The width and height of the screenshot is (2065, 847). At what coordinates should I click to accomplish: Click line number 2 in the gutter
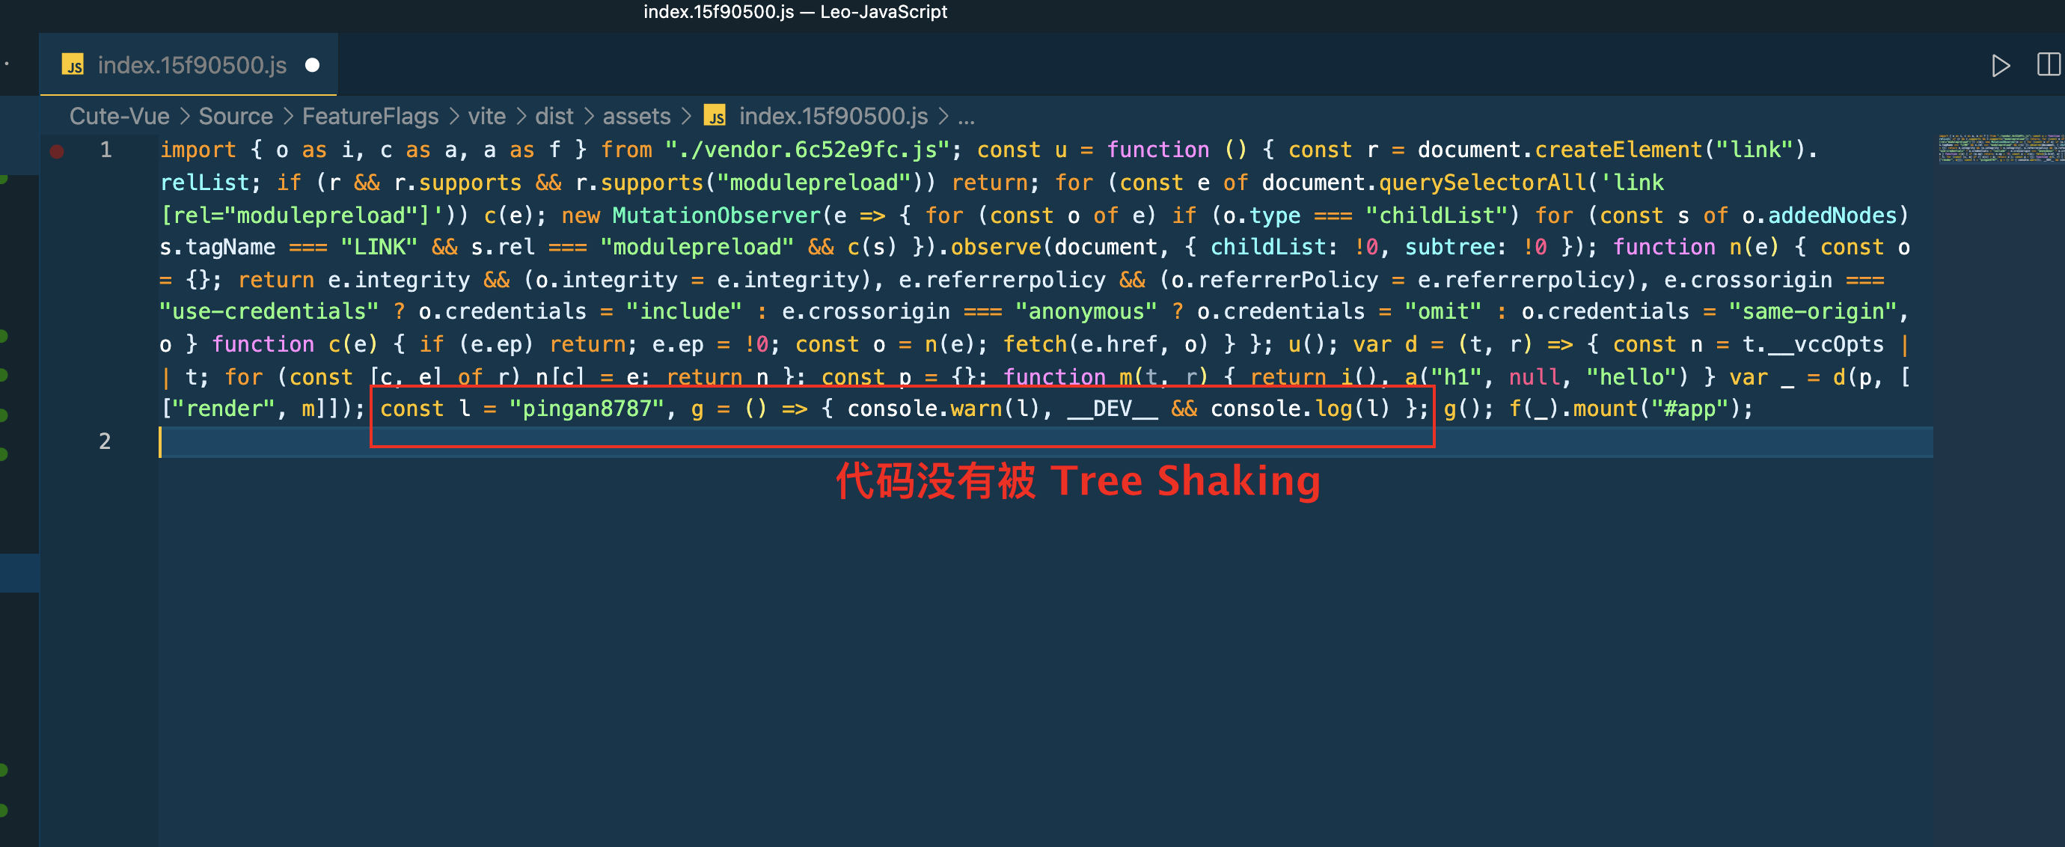click(105, 441)
